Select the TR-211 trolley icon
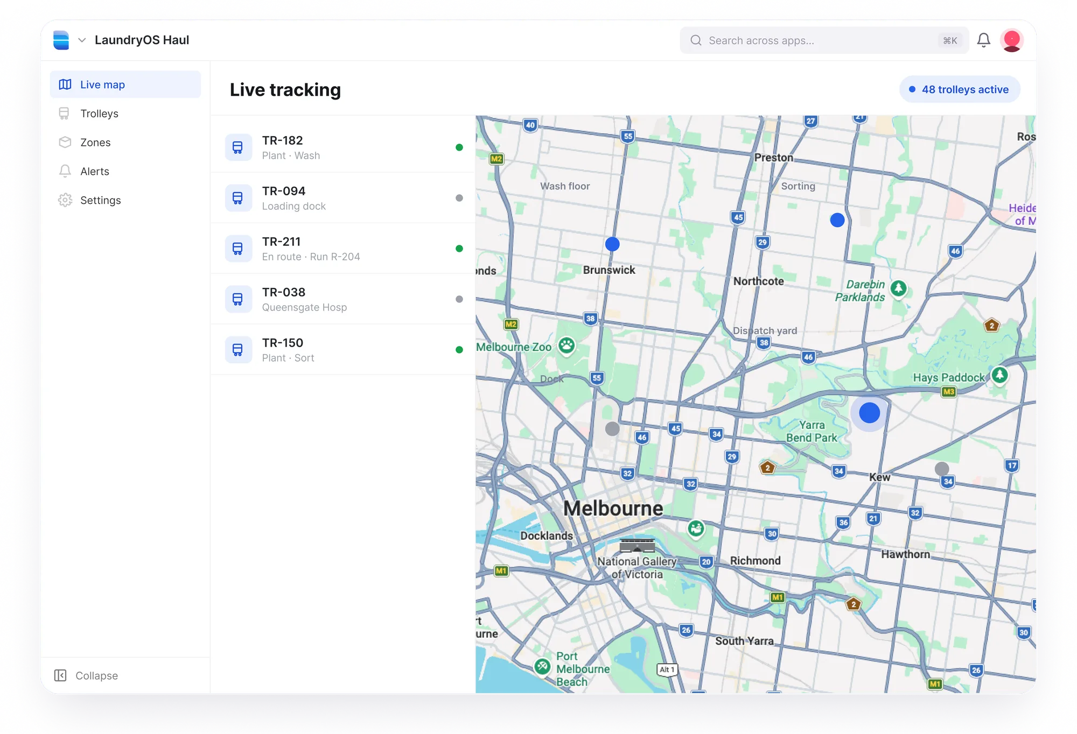 [238, 249]
